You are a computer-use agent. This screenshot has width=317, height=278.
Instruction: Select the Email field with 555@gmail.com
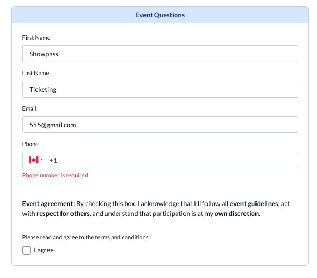point(160,125)
